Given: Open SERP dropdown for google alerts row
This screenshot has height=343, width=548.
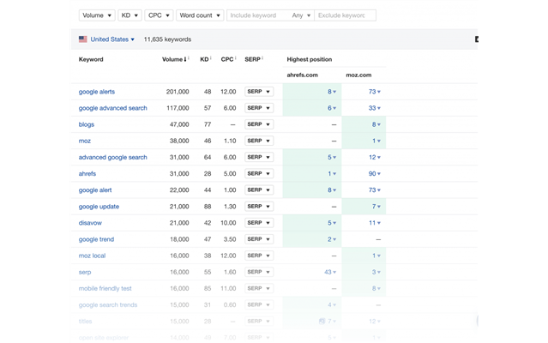Looking at the screenshot, I should tap(259, 92).
